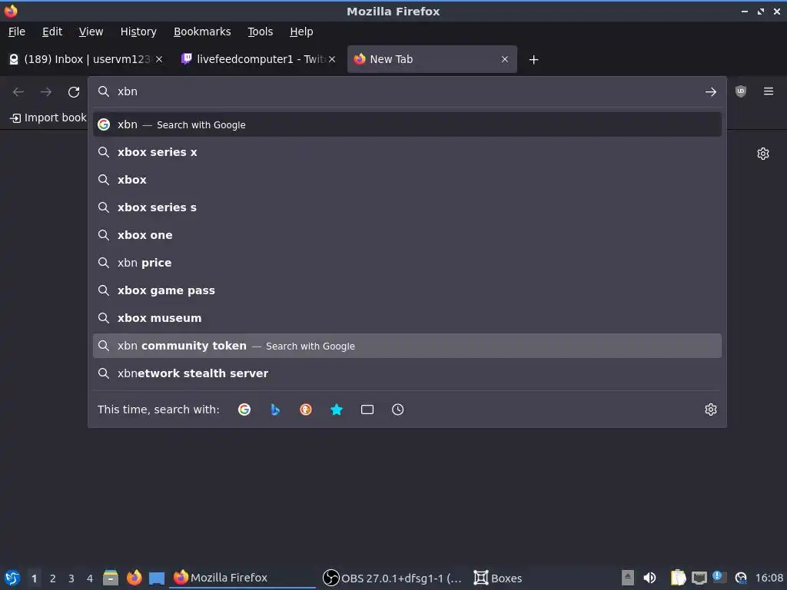The image size is (787, 590).
Task: Select suggestion 'xbox game pass'
Action: [407, 290]
